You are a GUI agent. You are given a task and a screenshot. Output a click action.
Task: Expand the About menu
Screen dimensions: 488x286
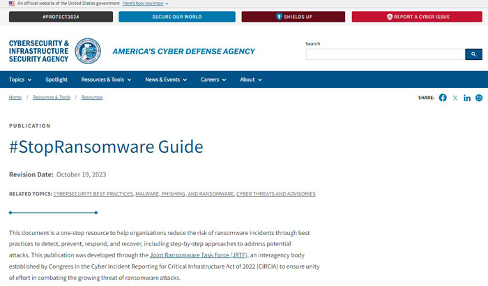coord(250,80)
